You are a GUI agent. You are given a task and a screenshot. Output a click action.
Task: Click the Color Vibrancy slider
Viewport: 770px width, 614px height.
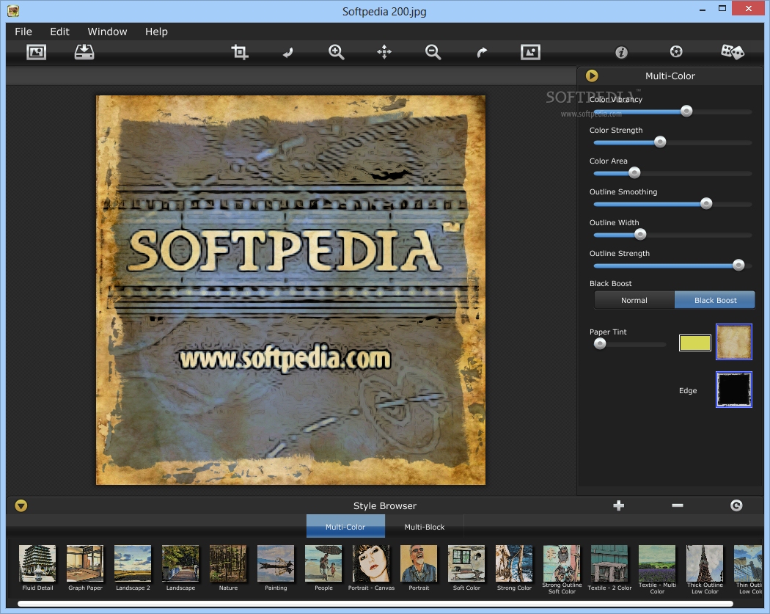[x=672, y=112]
